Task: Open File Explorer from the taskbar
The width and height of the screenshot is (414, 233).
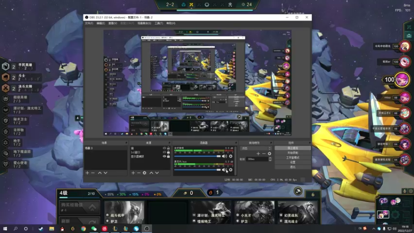Action: (51, 229)
